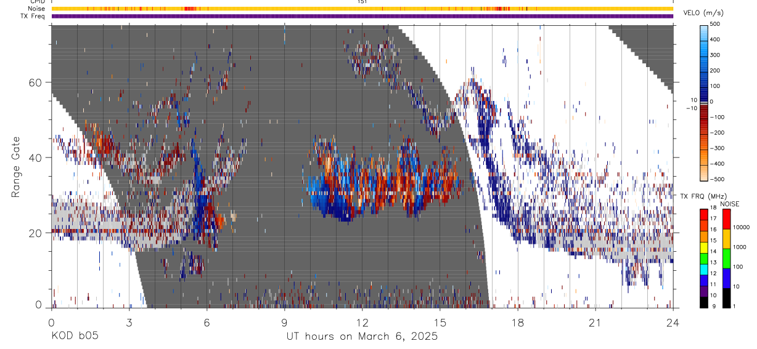Click the 'NOISE' legend title
The width and height of the screenshot is (757, 349).
730,204
